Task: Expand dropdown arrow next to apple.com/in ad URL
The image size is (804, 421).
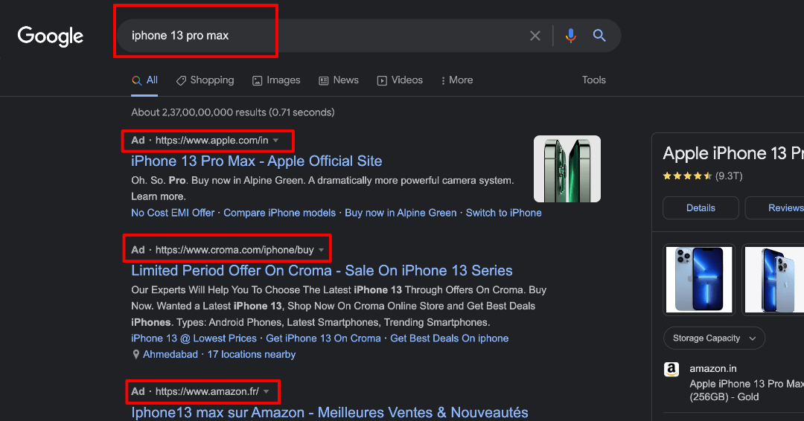Action: click(276, 141)
